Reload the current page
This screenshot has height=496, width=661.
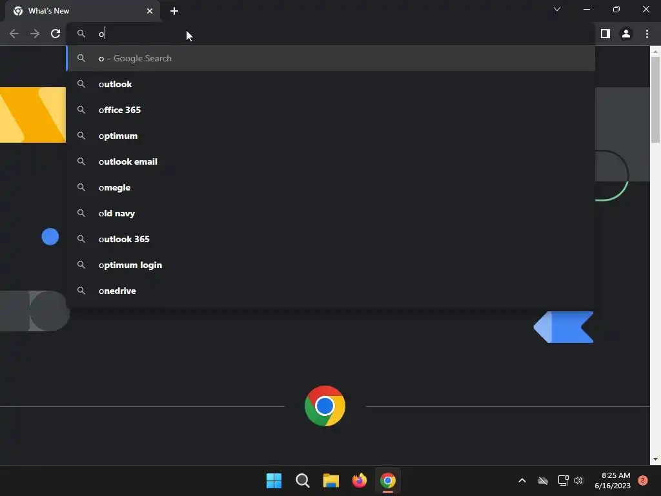[x=56, y=34]
